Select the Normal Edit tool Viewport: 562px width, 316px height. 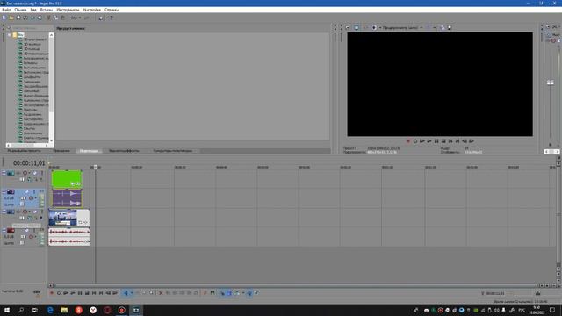pos(126,293)
